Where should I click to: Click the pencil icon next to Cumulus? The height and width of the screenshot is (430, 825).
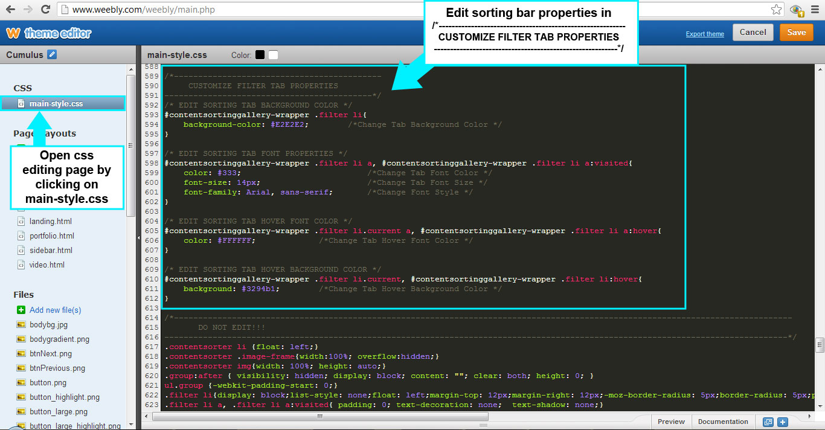click(x=52, y=54)
